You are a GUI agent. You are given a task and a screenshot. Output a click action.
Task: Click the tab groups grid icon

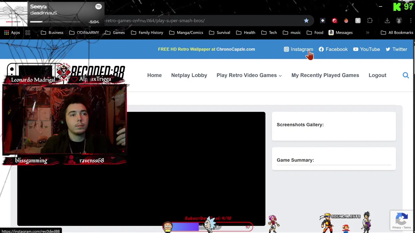tap(28, 32)
